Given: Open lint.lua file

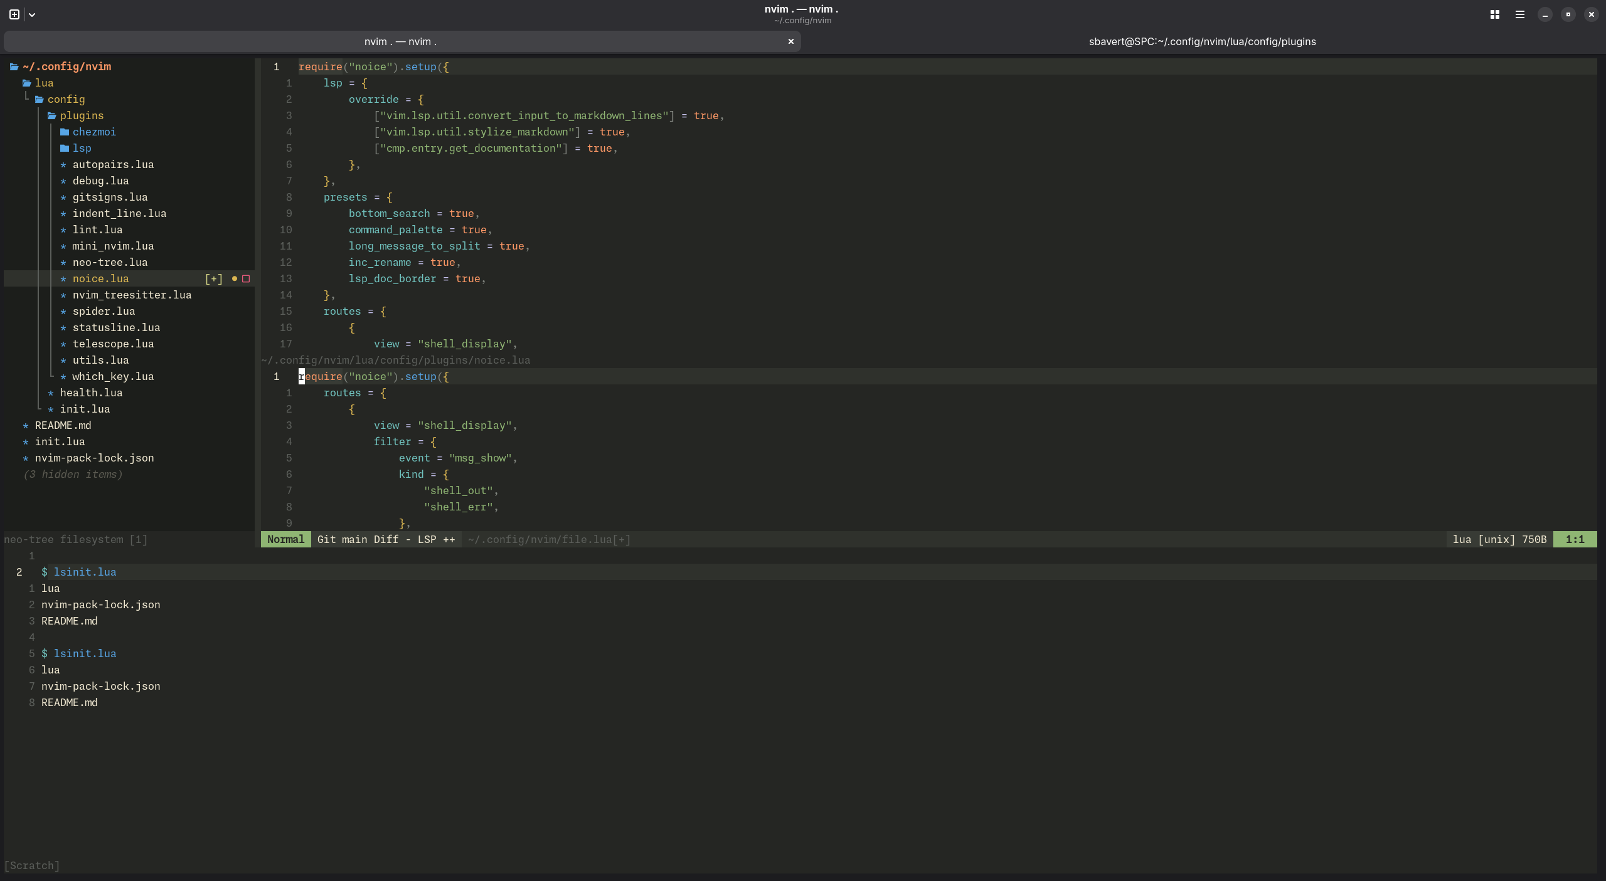Looking at the screenshot, I should (97, 229).
